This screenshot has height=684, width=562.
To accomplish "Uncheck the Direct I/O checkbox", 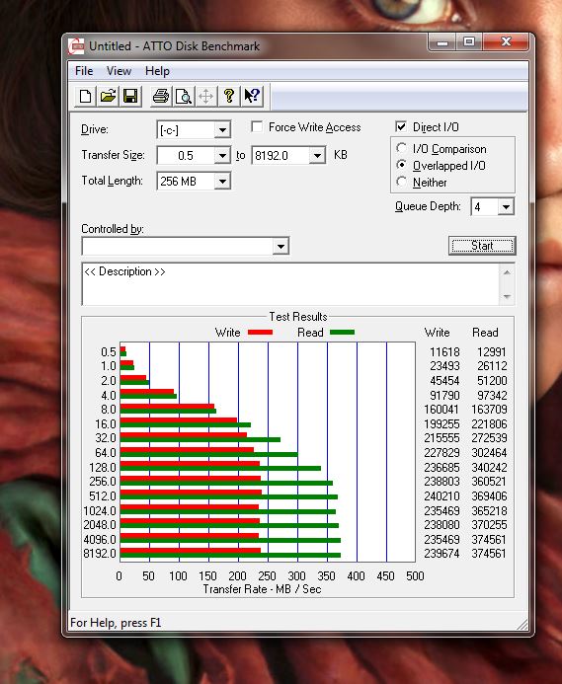I will (x=401, y=127).
